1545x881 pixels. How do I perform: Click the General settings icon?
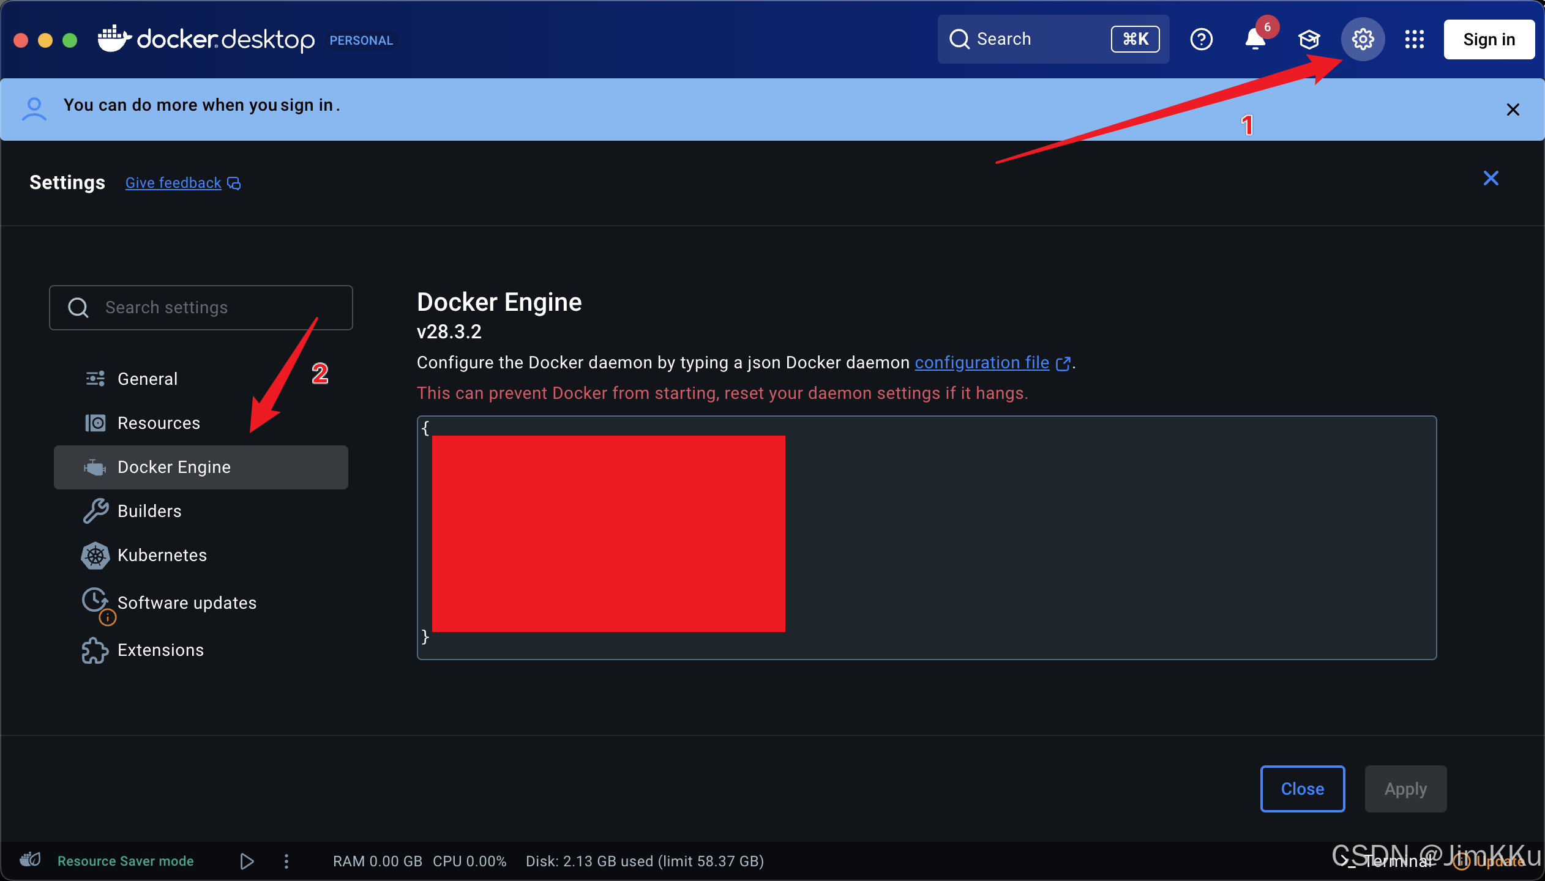pyautogui.click(x=95, y=379)
